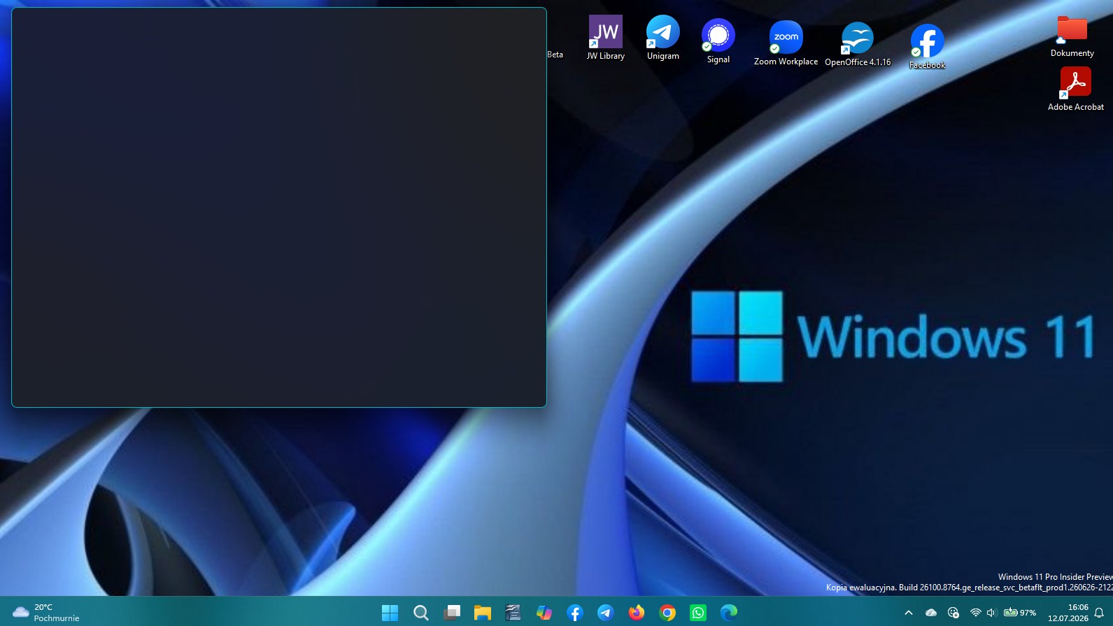
Task: Open the Windows Start menu
Action: pos(390,613)
